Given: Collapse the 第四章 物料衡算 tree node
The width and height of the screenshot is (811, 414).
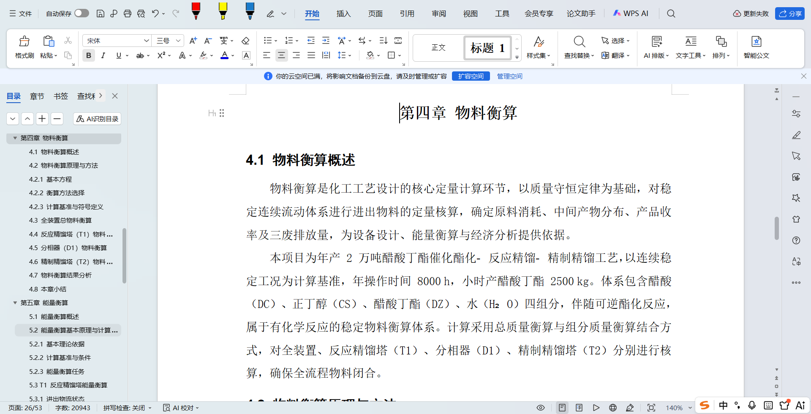Looking at the screenshot, I should click(x=15, y=138).
